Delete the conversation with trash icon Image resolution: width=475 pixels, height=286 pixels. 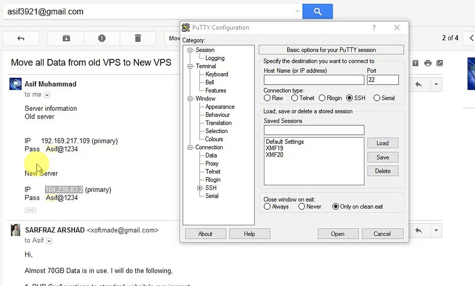pos(138,39)
